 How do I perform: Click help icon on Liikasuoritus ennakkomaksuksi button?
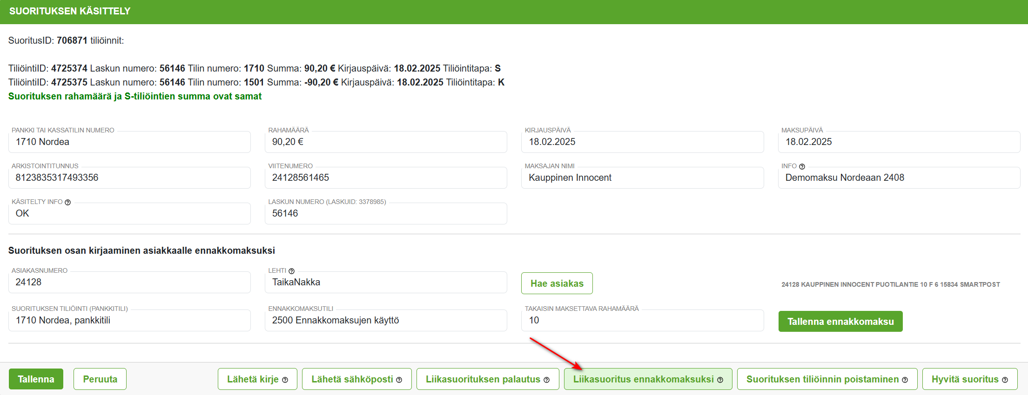coord(720,380)
